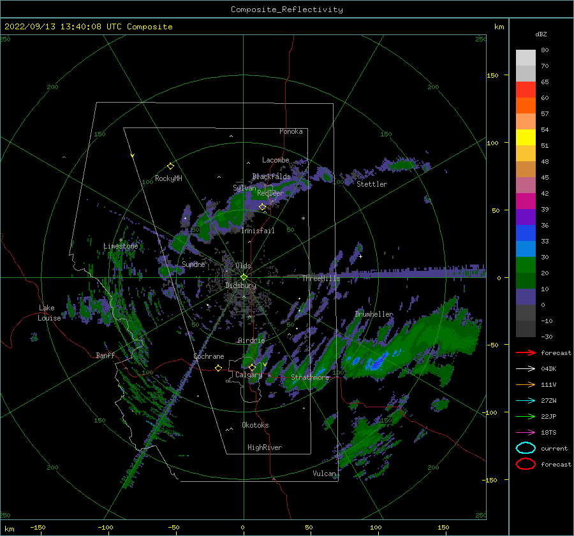Select the HighRiver label
Image resolution: width=574 pixels, height=536 pixels.
264,447
